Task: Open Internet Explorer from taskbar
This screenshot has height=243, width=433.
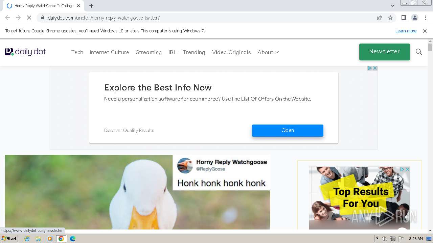Action: (x=27, y=239)
